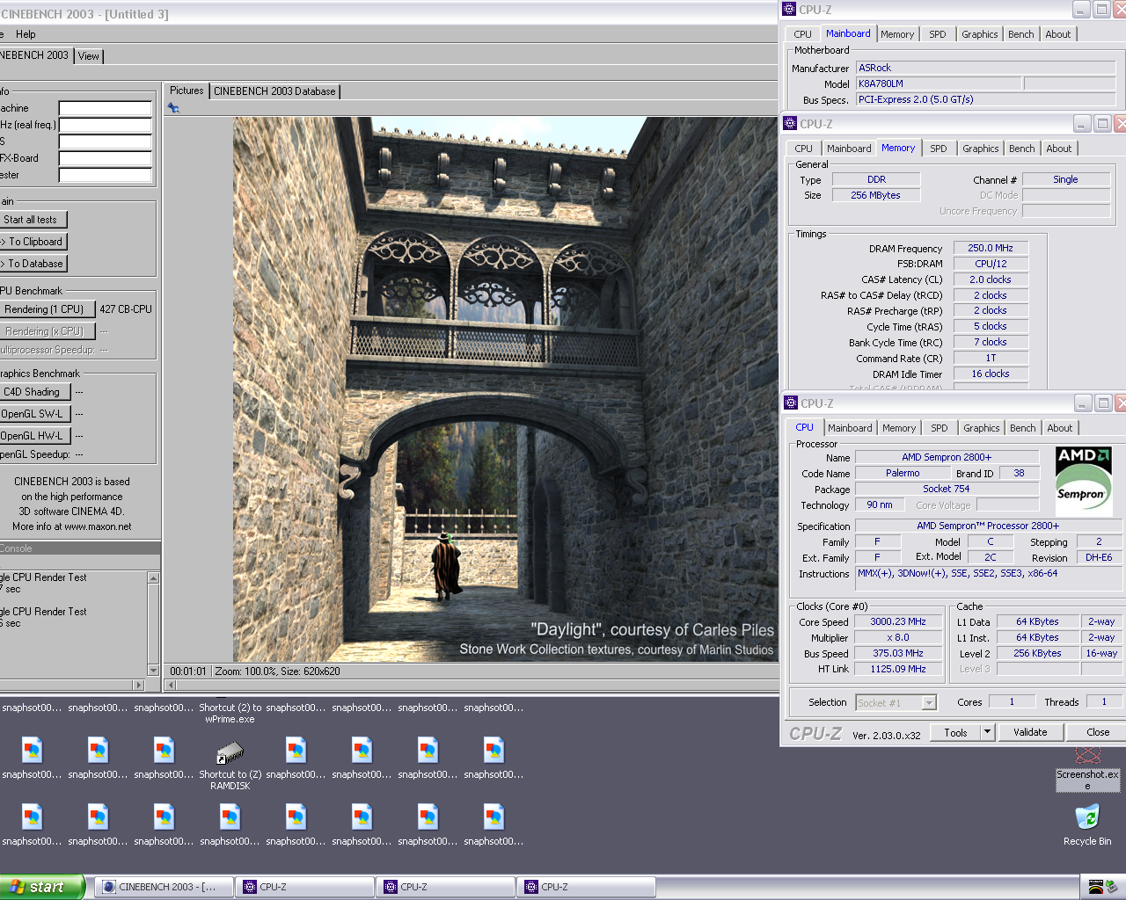Viewport: 1126px width, 900px height.
Task: Click the Level 2 cache 256 KBytes value
Action: [x=1037, y=653]
